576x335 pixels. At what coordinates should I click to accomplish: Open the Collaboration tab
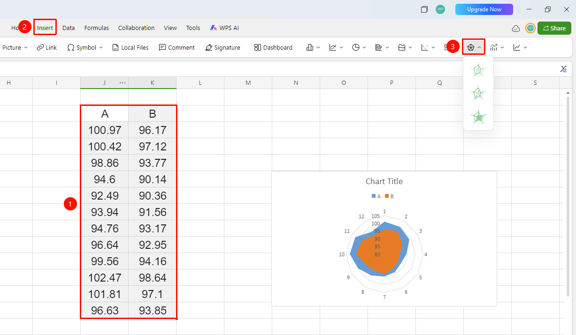click(x=136, y=28)
